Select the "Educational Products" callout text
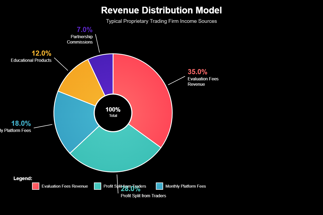Image resolution: width=323 pixels, height=215 pixels. [31, 60]
